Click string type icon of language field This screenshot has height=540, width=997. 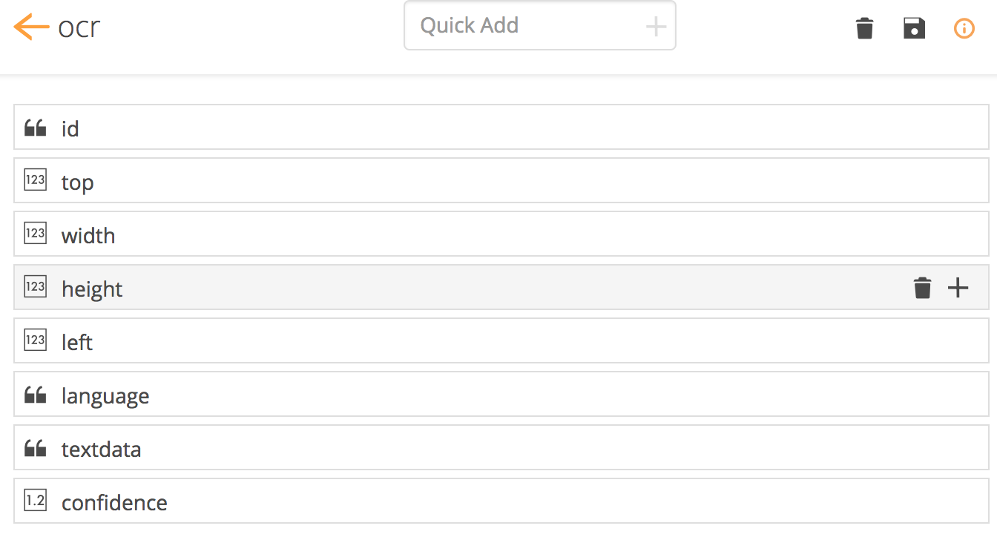coord(36,395)
